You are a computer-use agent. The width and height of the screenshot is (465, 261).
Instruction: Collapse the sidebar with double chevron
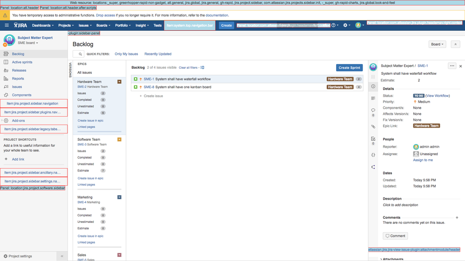click(62, 256)
